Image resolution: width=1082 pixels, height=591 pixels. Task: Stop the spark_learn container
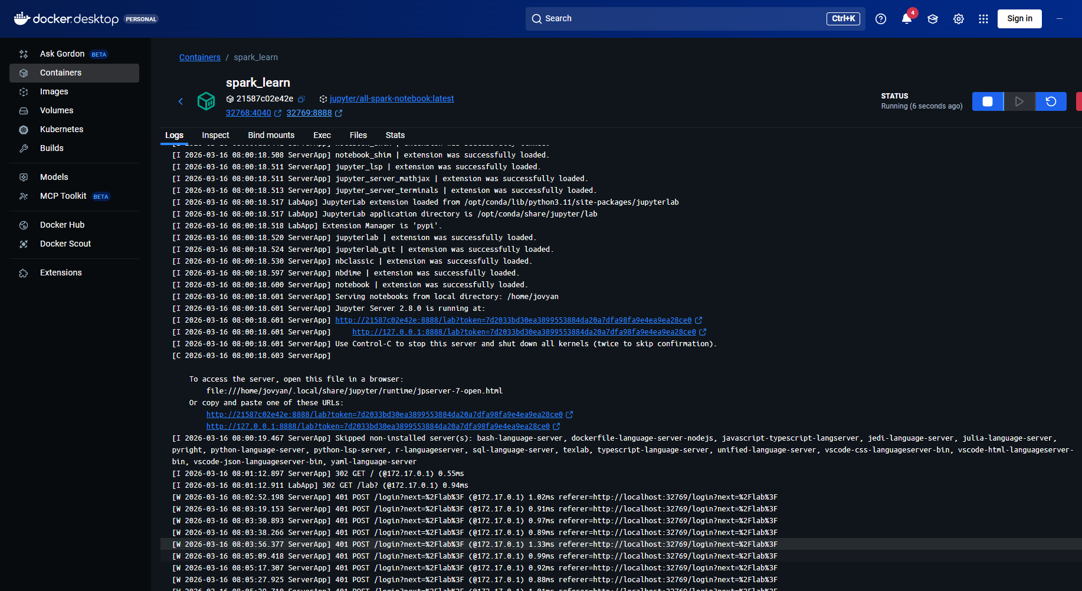988,101
